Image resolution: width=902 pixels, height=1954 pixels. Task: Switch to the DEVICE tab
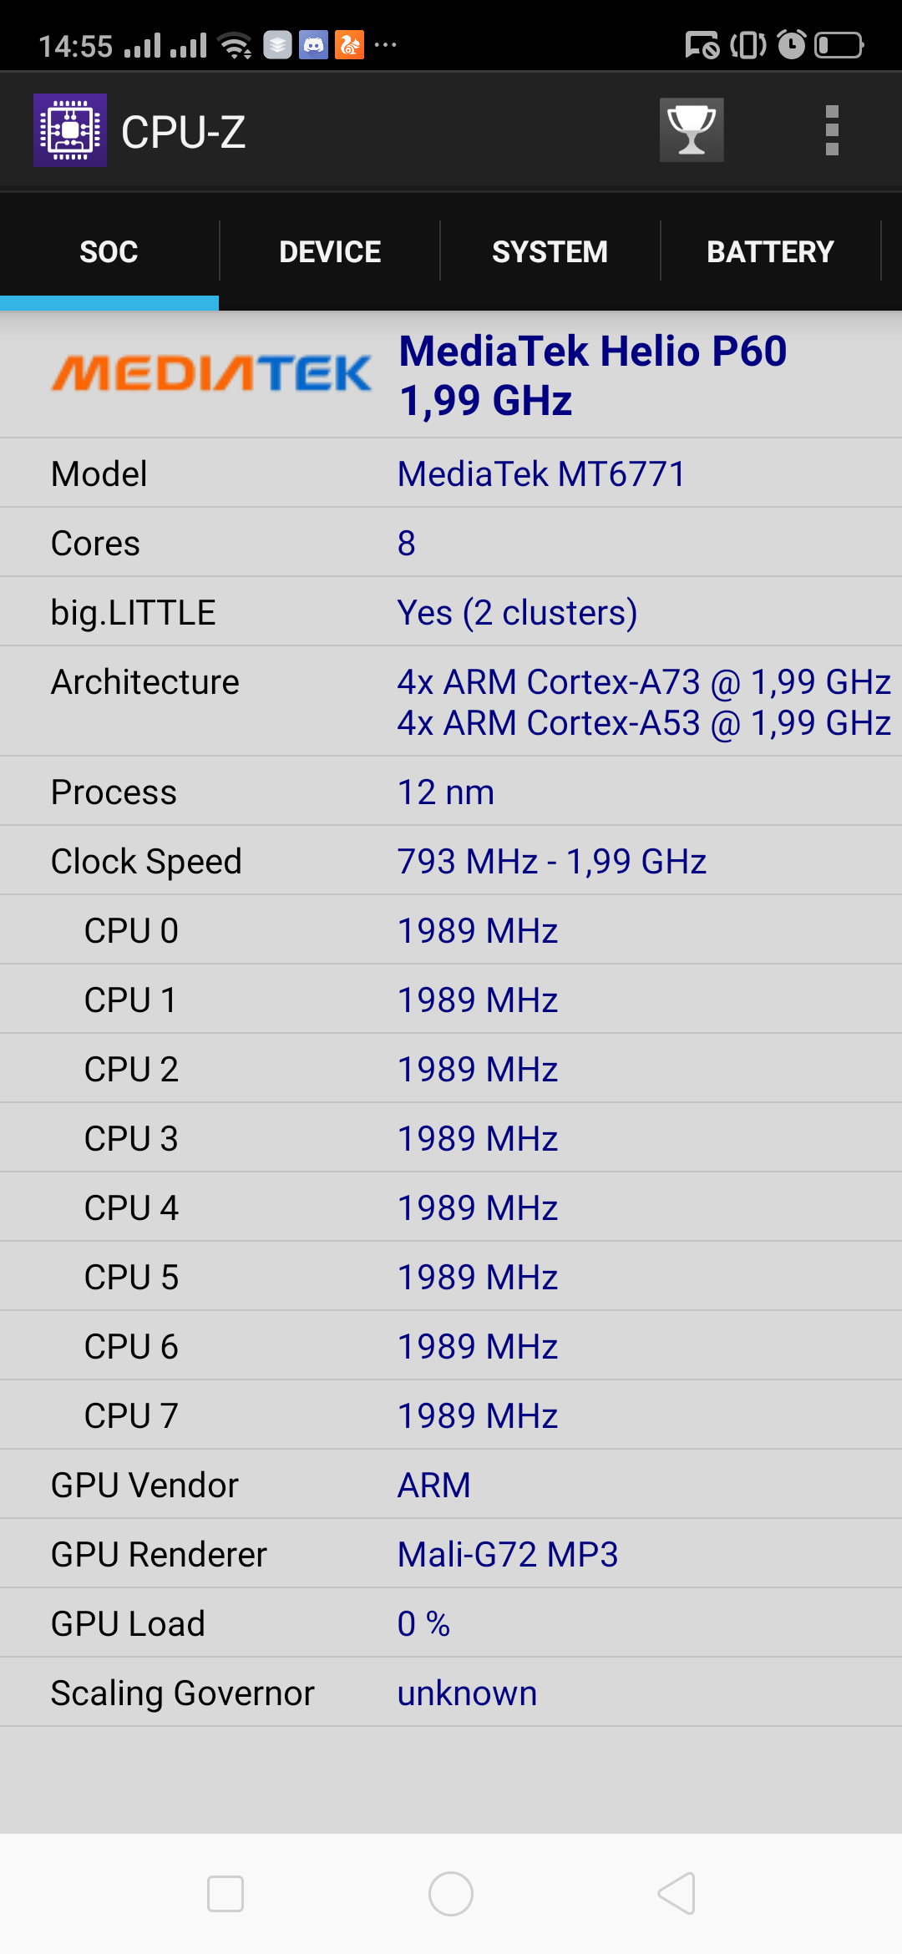[330, 251]
